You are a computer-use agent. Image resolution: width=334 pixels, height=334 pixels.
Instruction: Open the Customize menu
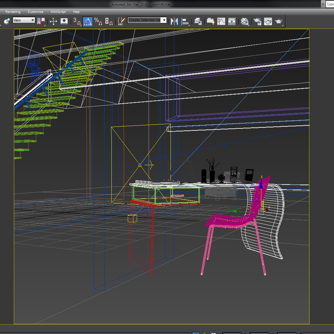pos(35,12)
